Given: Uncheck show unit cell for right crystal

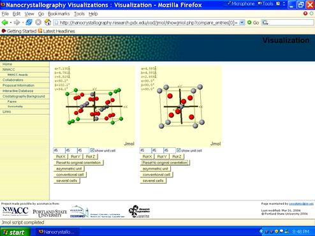Looking at the screenshot, I should pyautogui.click(x=179, y=150).
